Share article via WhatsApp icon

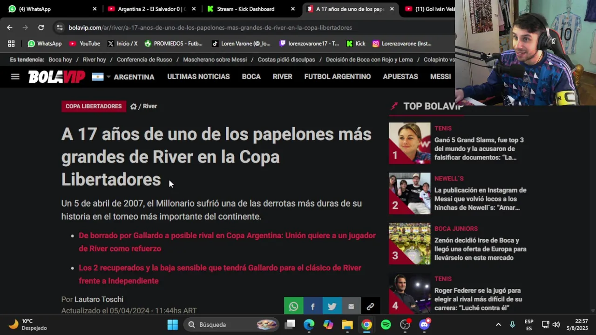click(293, 306)
